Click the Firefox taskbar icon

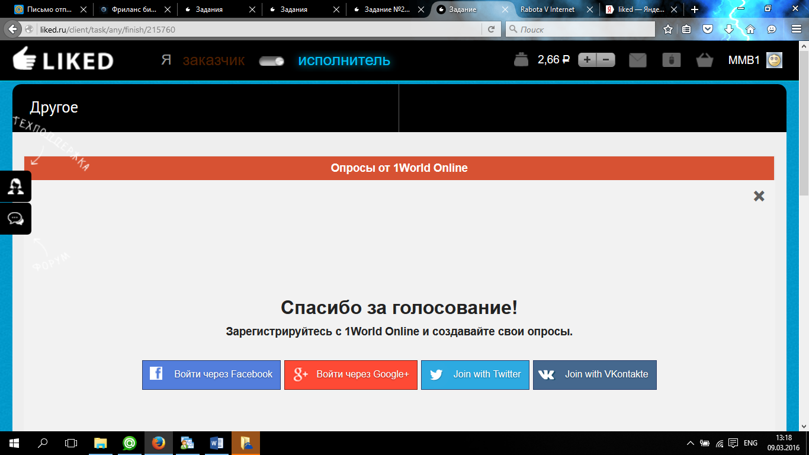pos(158,443)
